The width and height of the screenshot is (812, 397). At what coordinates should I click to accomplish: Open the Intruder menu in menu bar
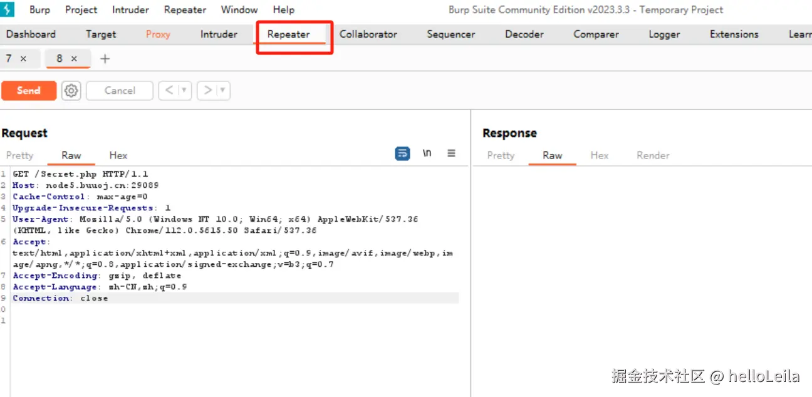(x=130, y=9)
